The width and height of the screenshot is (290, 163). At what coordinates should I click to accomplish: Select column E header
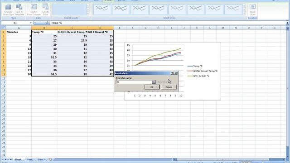click(120, 28)
